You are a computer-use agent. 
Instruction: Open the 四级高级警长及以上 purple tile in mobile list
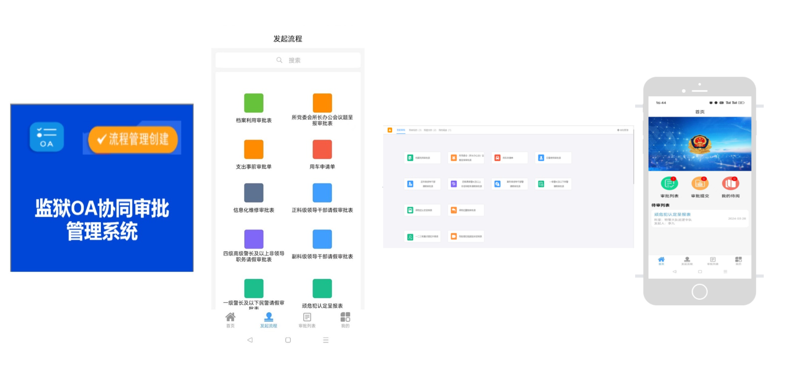[x=254, y=239]
